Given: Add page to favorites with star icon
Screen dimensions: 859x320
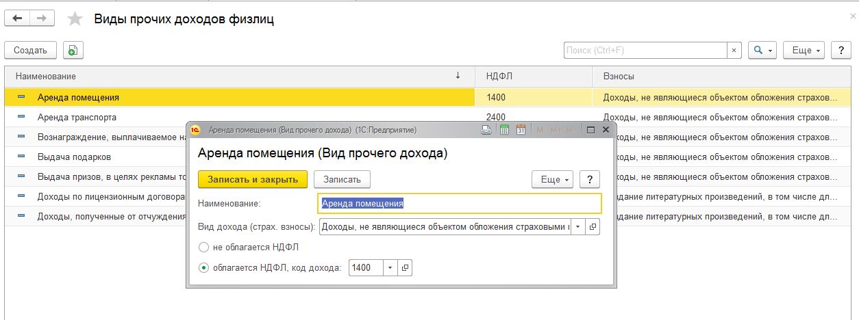Looking at the screenshot, I should point(75,19).
